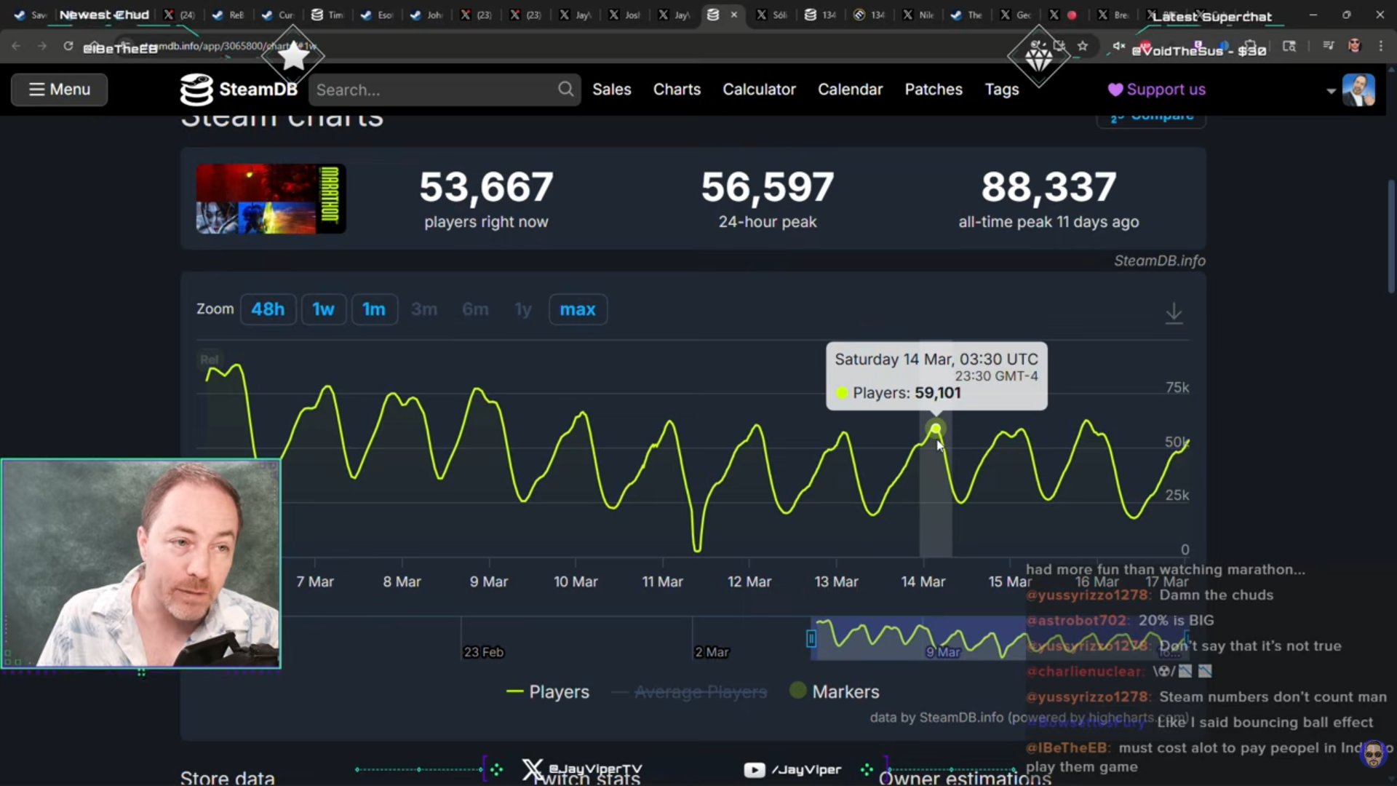
Task: Open the hamburger Menu
Action: (x=60, y=90)
